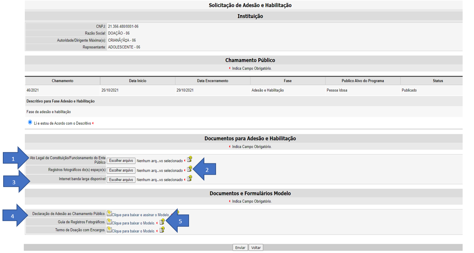
Task: Open help icon for Guia de Registros Fotográficos
Action: pyautogui.click(x=162, y=222)
